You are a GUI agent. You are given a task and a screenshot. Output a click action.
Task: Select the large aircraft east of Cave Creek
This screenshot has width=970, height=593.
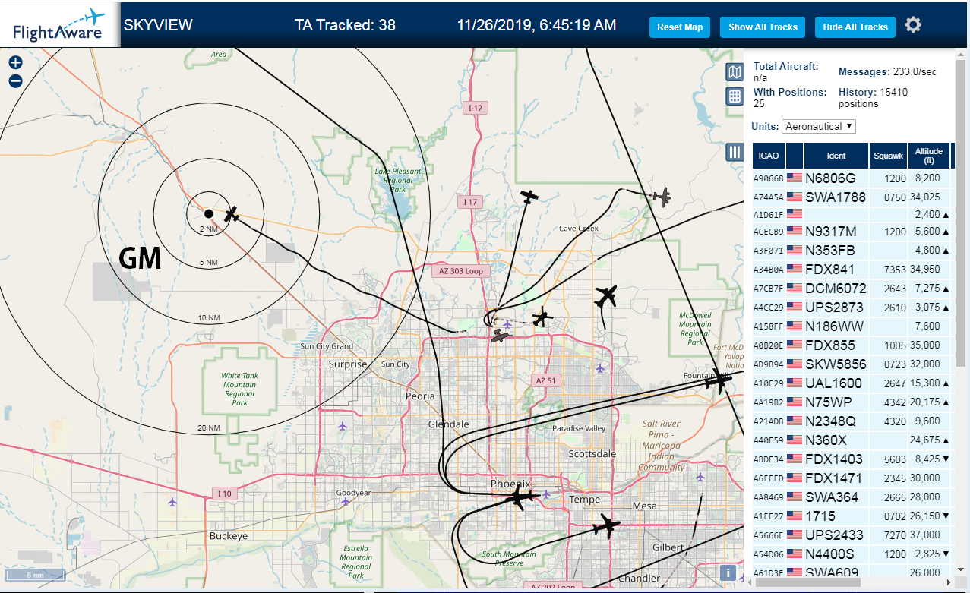pos(606,295)
